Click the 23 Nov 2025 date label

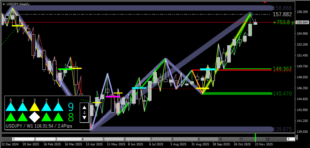(x=264, y=144)
